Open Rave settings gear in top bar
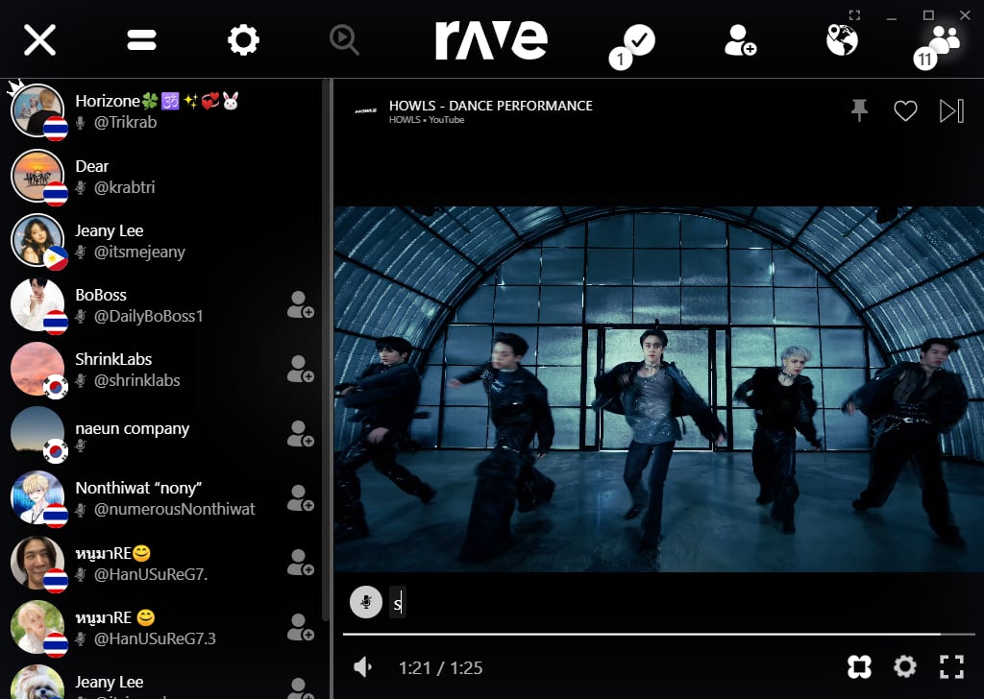 [243, 40]
